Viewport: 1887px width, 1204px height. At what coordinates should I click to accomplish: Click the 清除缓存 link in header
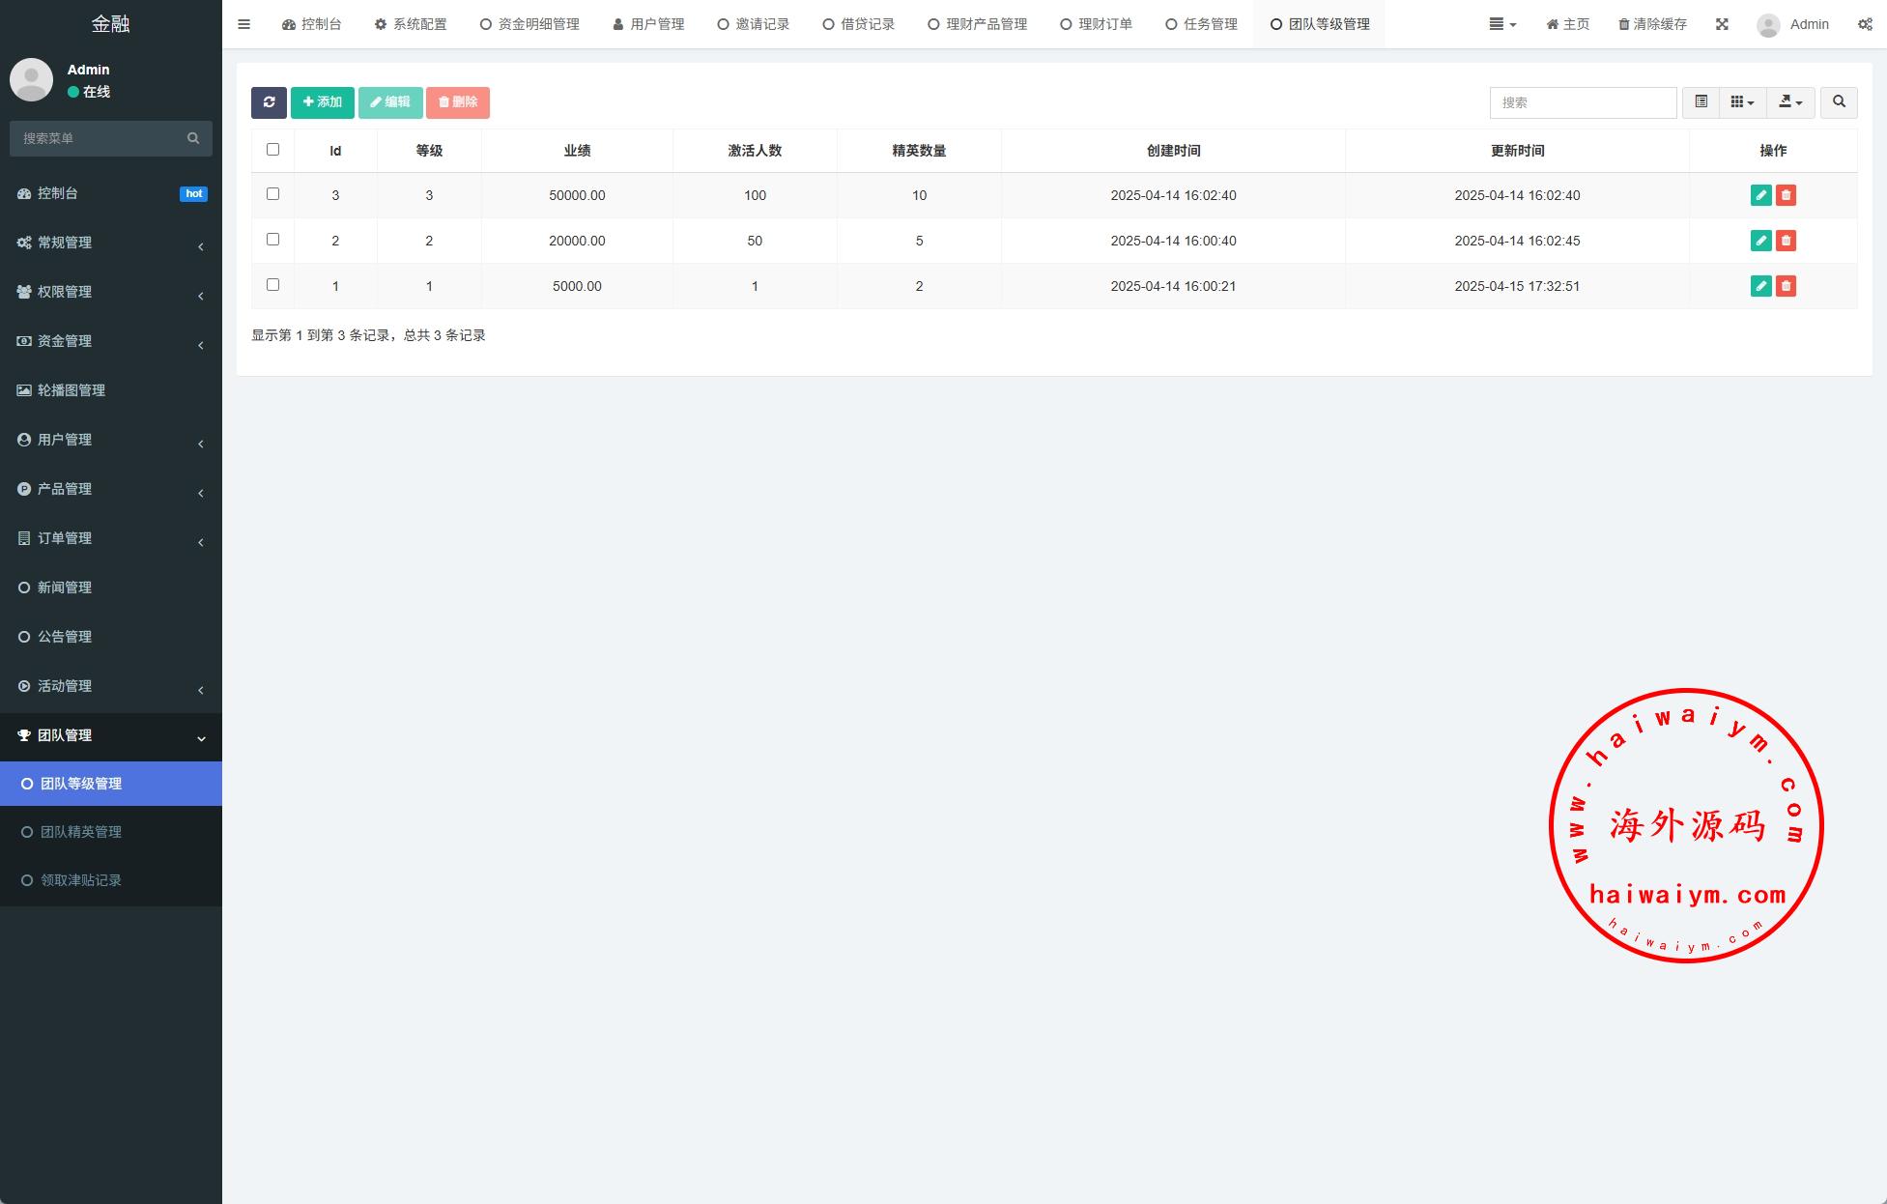pyautogui.click(x=1652, y=24)
